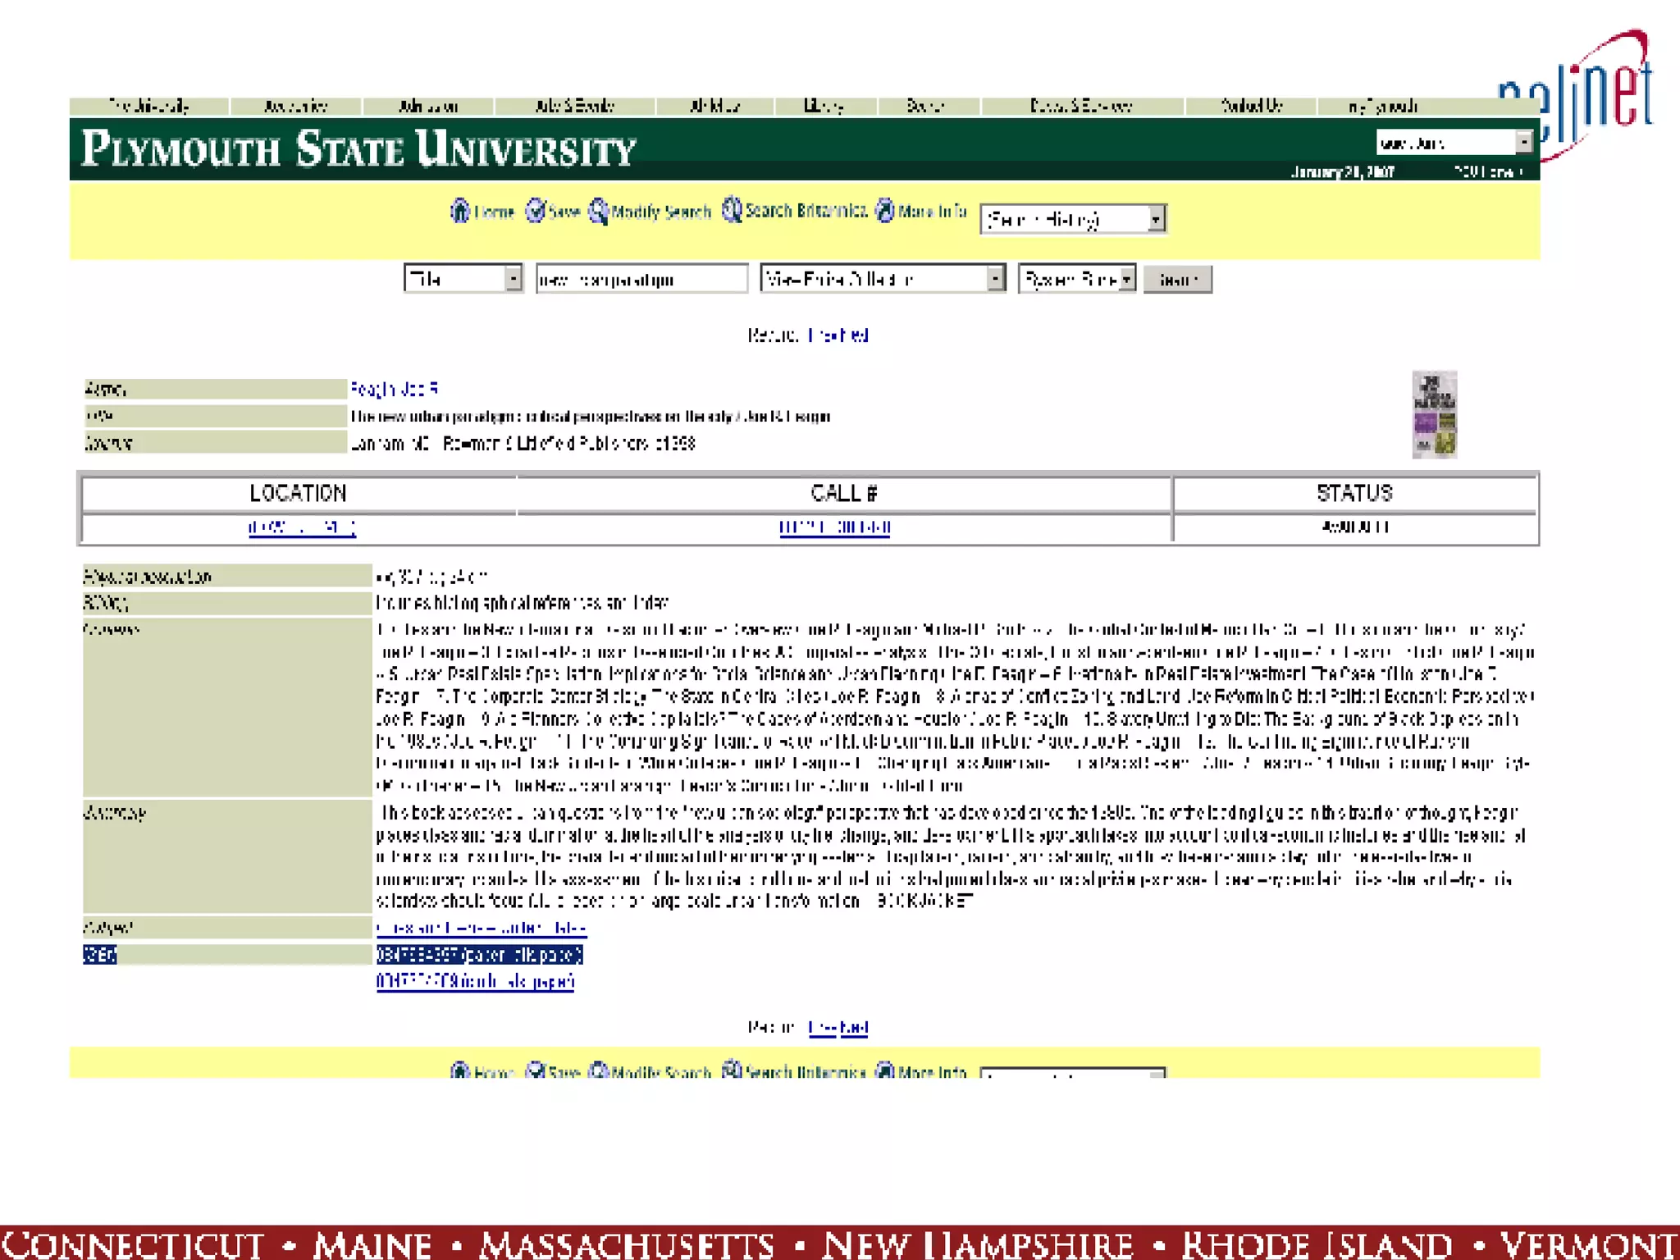The image size is (1680, 1260).
Task: Click the author link Feagin, Joe R.
Action: (394, 389)
